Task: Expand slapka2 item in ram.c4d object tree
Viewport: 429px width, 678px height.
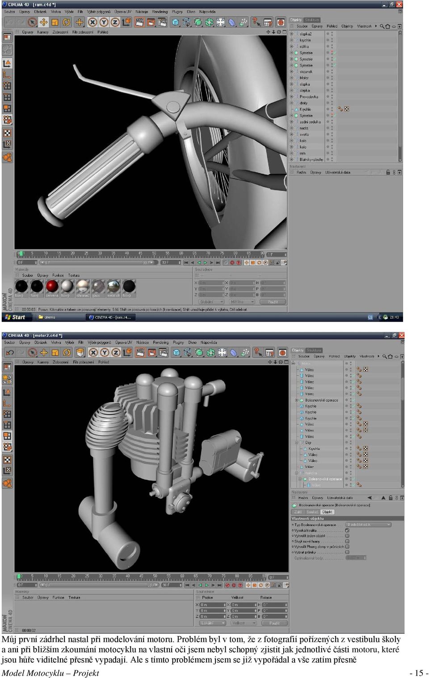Action: (x=291, y=34)
